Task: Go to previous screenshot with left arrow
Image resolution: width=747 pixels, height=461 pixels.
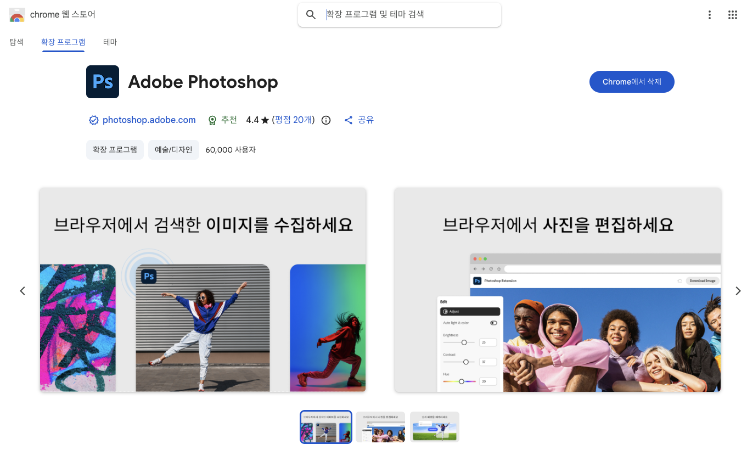Action: (23, 291)
